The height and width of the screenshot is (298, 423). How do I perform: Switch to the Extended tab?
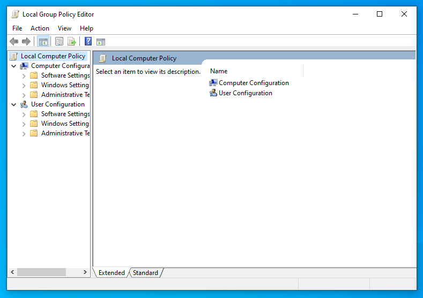112,273
